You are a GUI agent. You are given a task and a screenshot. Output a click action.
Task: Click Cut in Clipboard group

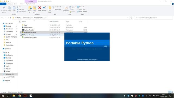point(19,7)
